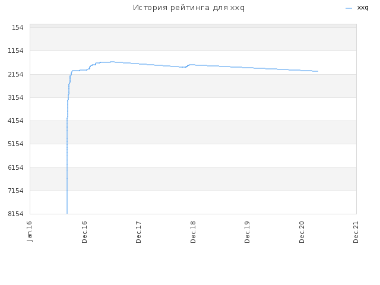380x285 pixels.
Task: Click the Dec.16 x-axis label
Action: point(84,232)
